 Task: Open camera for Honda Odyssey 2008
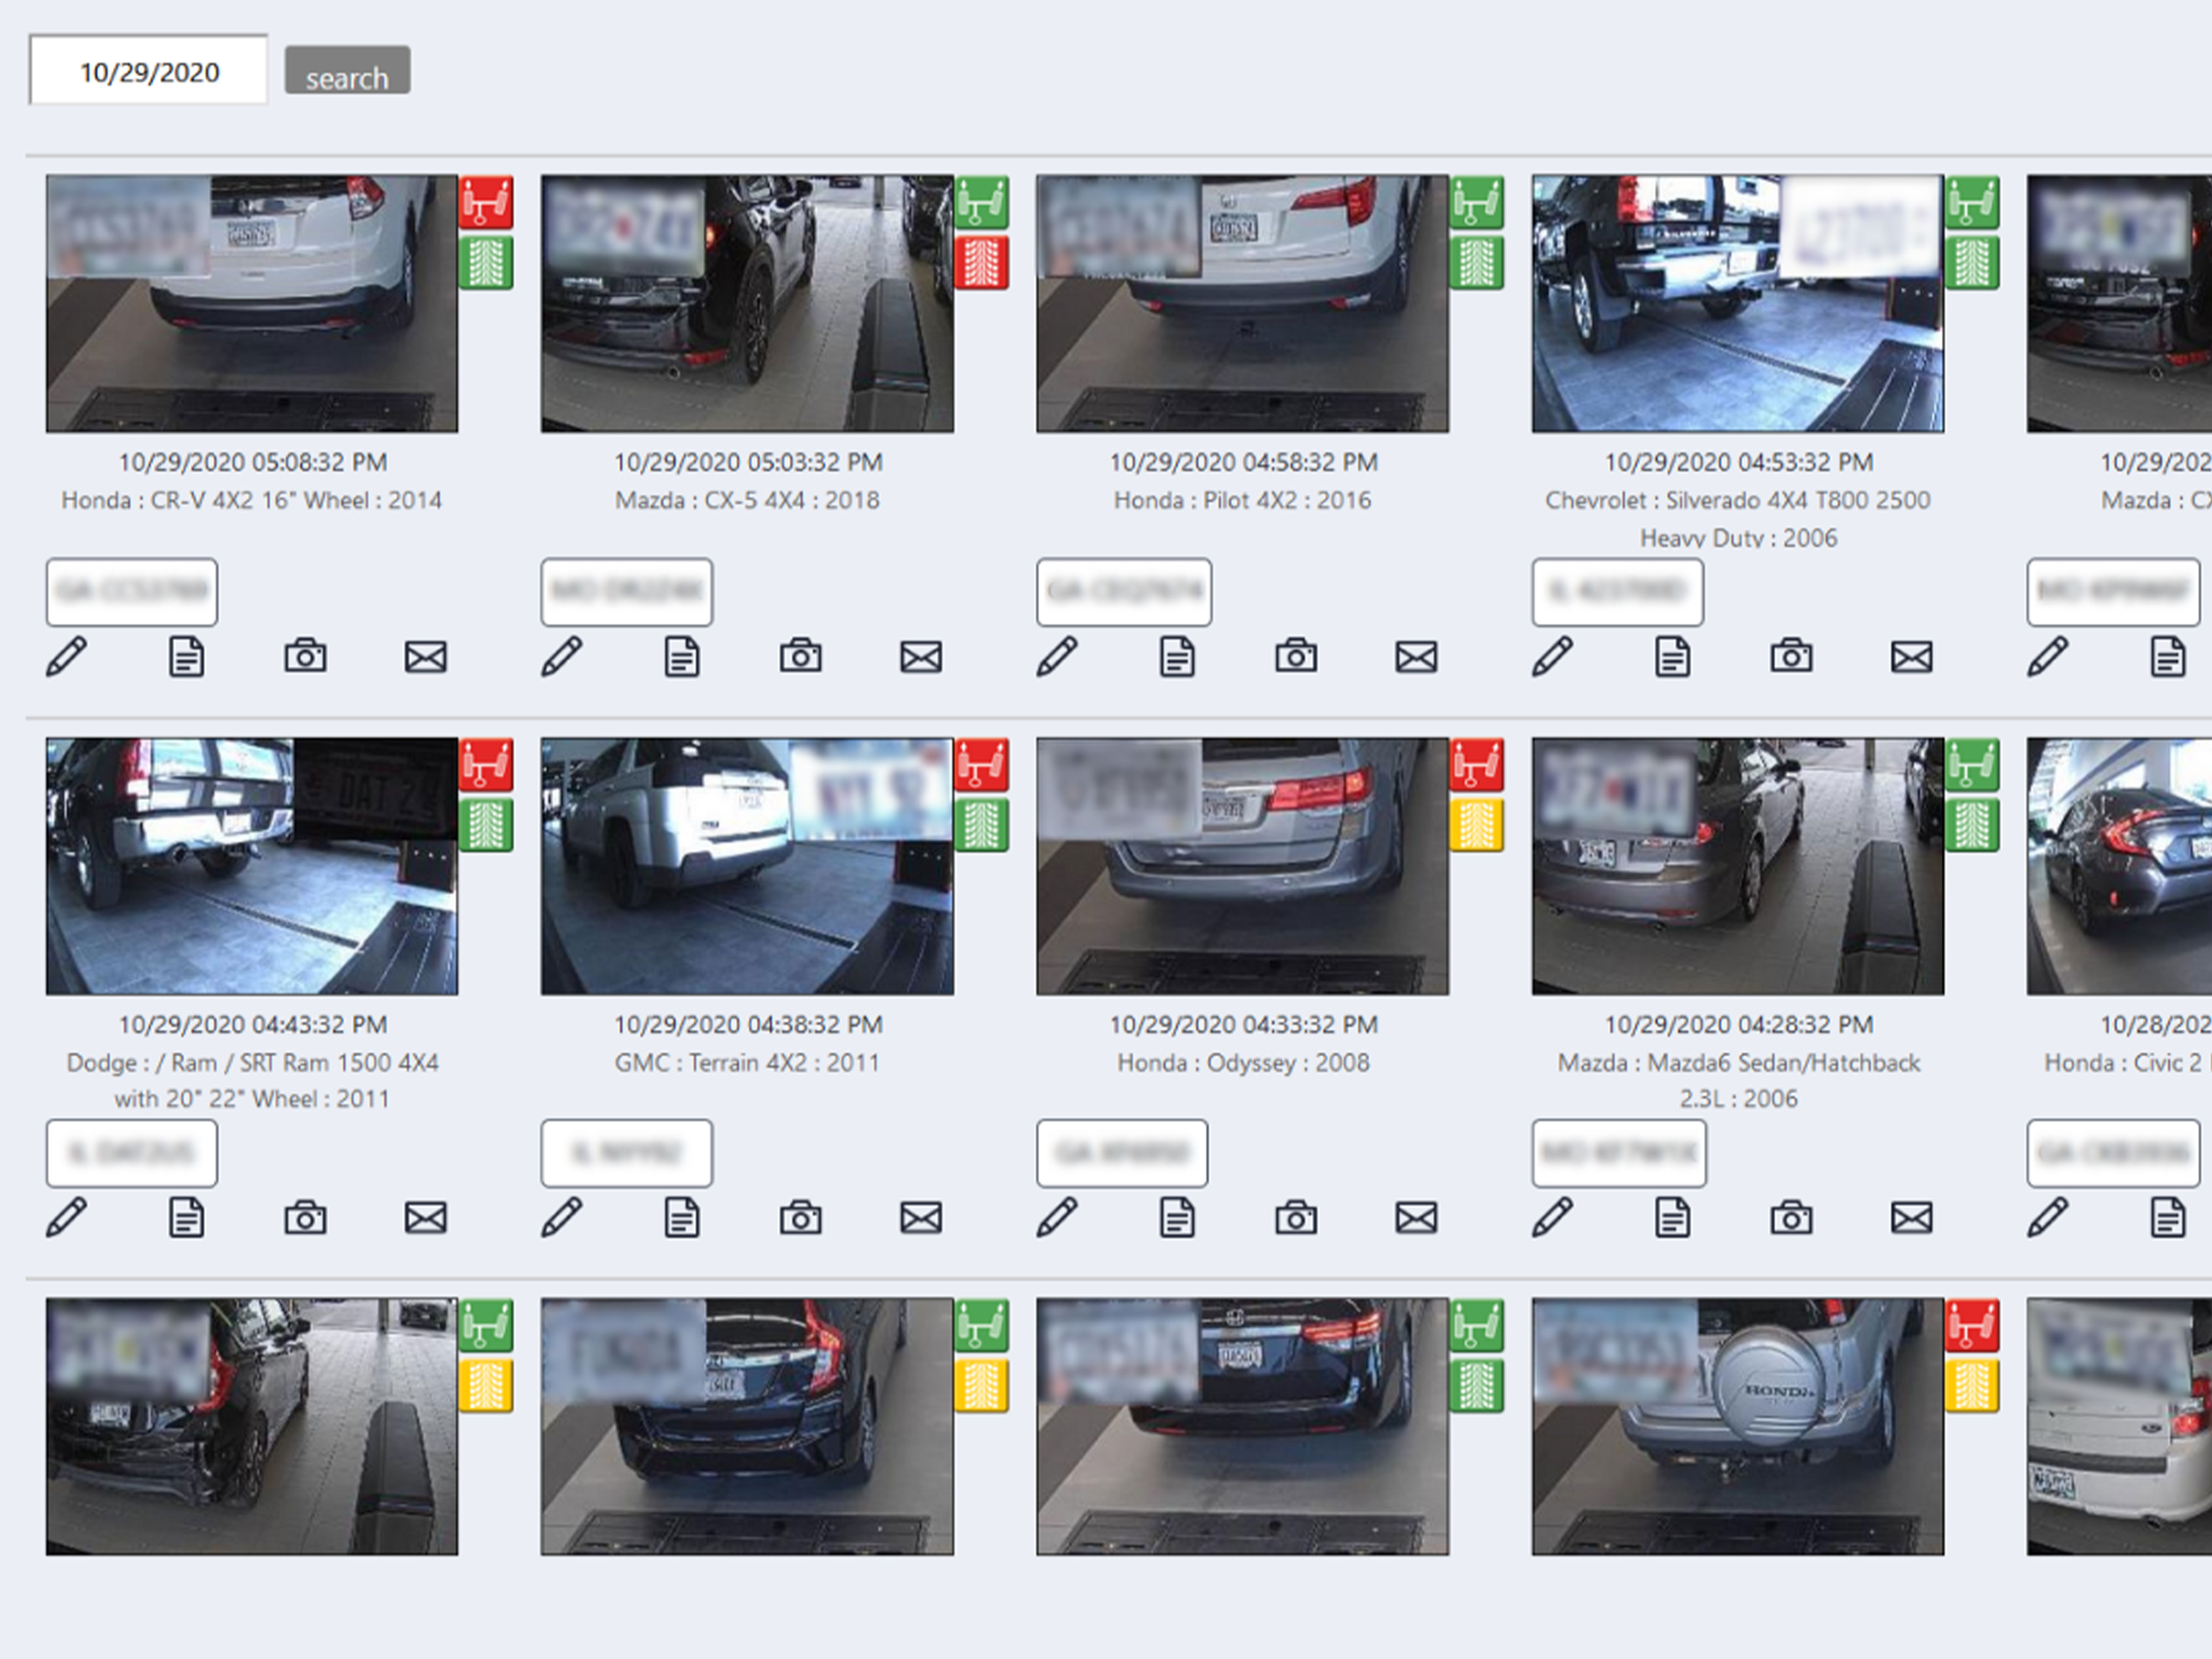click(x=1296, y=1217)
